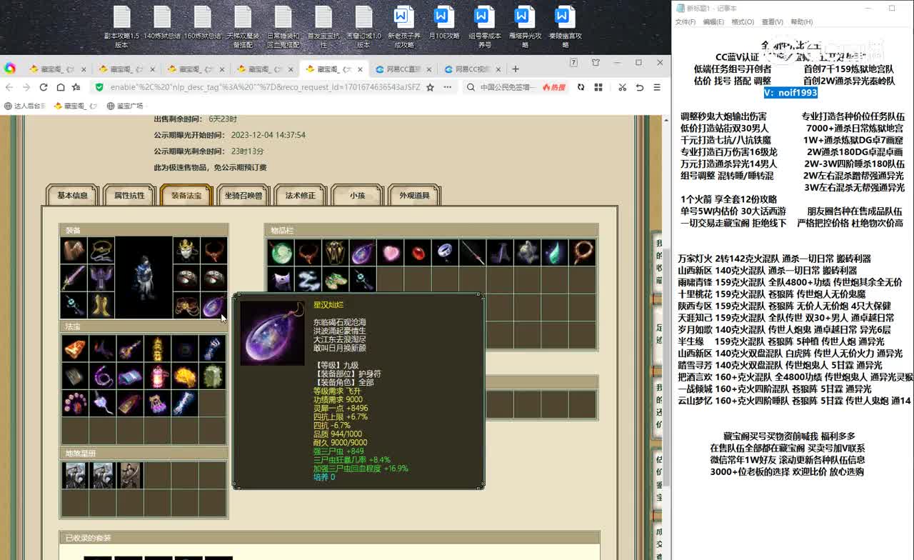This screenshot has height=560, width=914.
Task: Select the purple 星汉灿烂 amulet in equipment
Action: [214, 306]
